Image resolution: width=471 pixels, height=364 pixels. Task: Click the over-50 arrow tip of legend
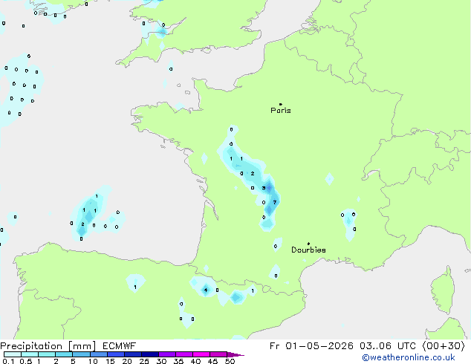click(235, 354)
